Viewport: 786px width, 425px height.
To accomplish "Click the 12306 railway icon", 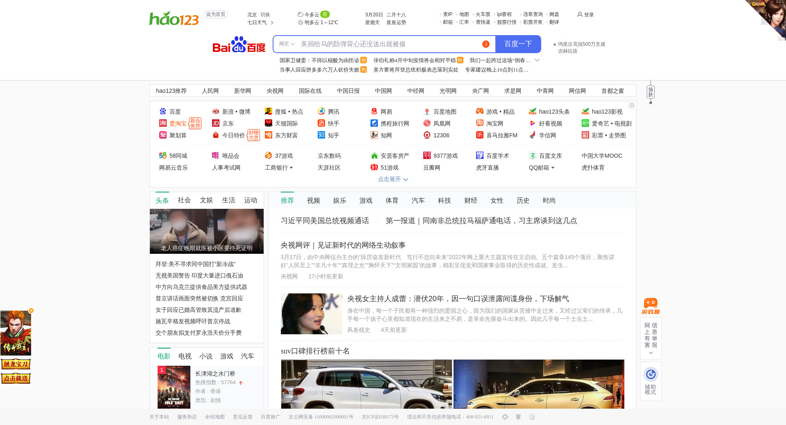I will point(427,135).
